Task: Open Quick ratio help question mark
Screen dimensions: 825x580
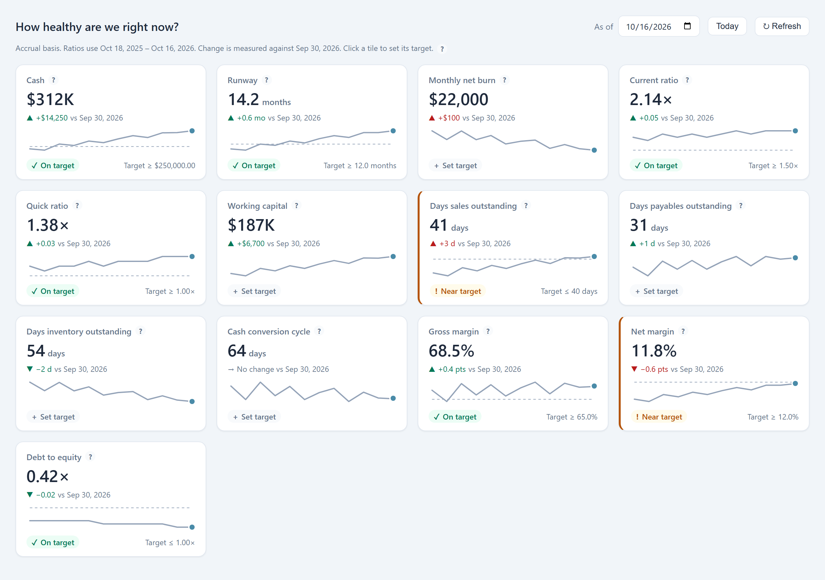Action: click(77, 206)
